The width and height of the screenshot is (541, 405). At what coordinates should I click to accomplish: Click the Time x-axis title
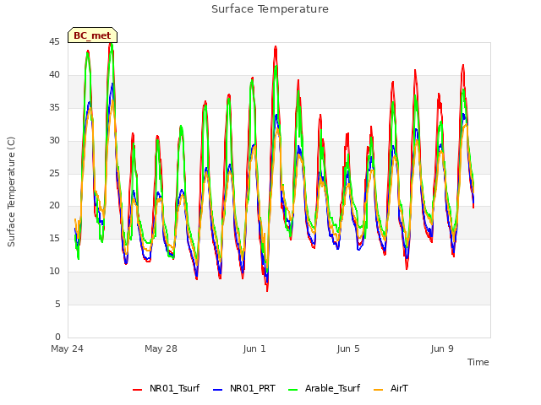click(478, 362)
